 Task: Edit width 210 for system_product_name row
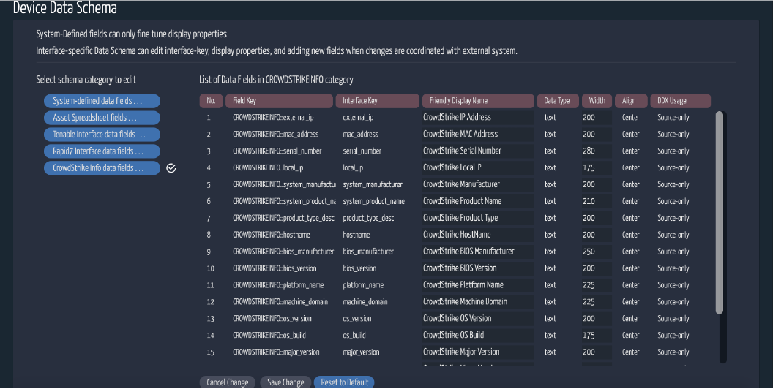[x=597, y=201]
